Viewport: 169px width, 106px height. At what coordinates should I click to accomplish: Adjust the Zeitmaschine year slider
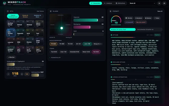(37, 75)
